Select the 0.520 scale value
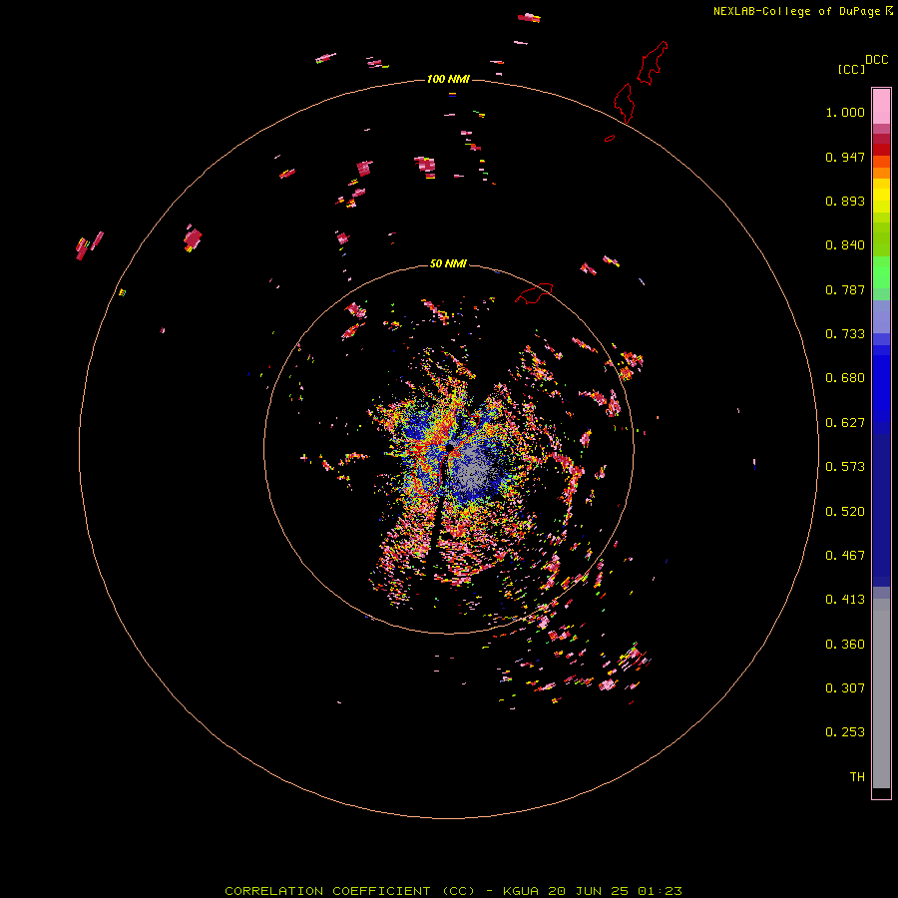 (x=845, y=512)
